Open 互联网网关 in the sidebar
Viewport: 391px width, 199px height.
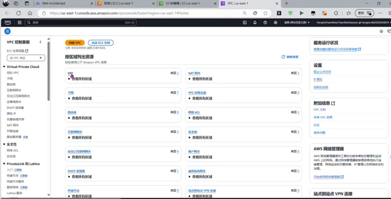[x=14, y=90]
